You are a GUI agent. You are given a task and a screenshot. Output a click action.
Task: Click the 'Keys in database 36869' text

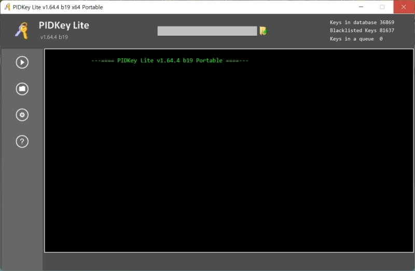[362, 22]
